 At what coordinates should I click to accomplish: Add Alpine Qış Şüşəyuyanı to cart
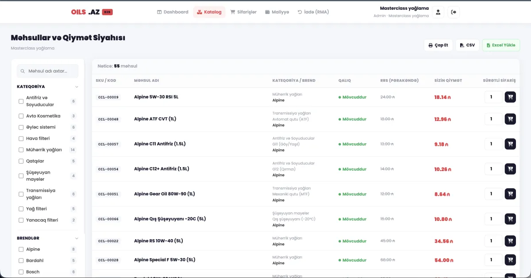pos(510,219)
